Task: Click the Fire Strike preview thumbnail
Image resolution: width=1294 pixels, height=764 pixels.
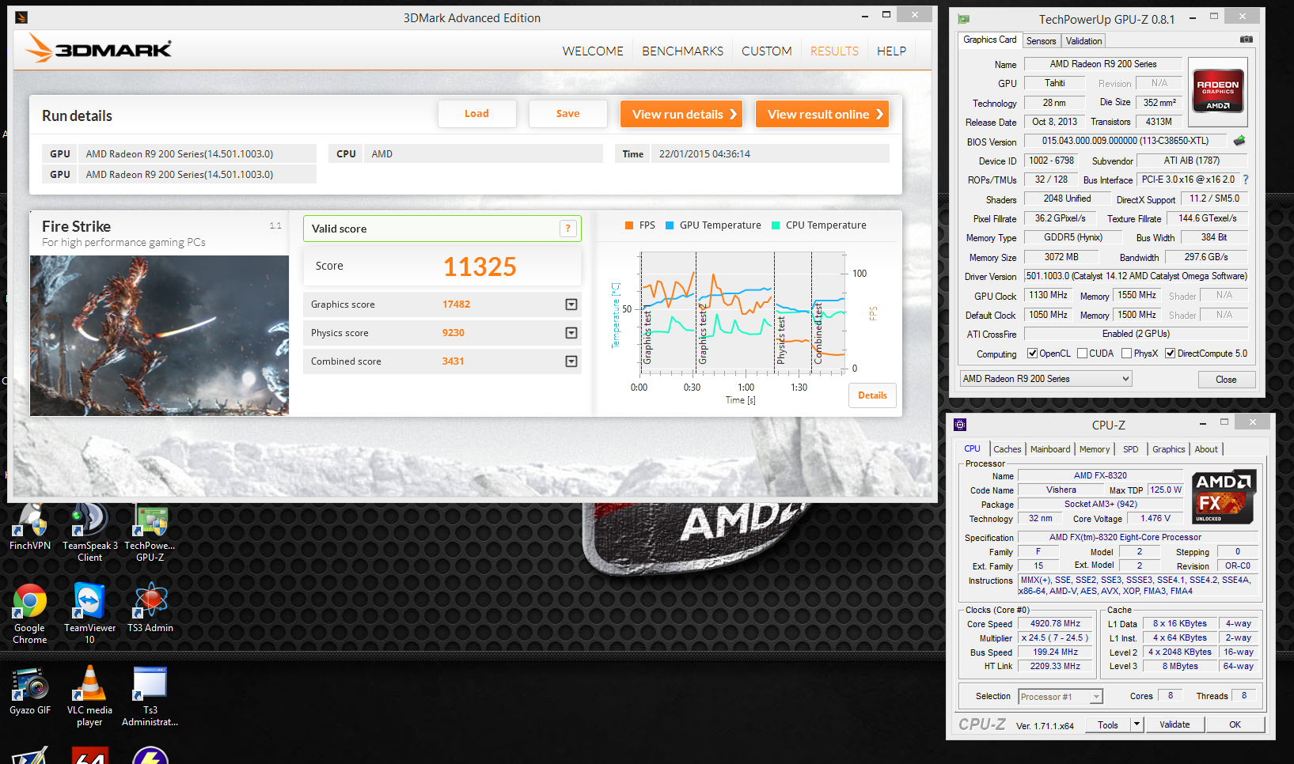Action: 159,335
